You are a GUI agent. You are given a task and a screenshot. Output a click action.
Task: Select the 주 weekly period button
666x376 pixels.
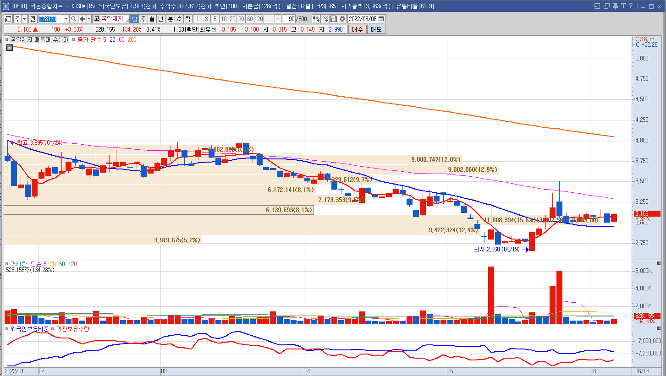[x=143, y=19]
